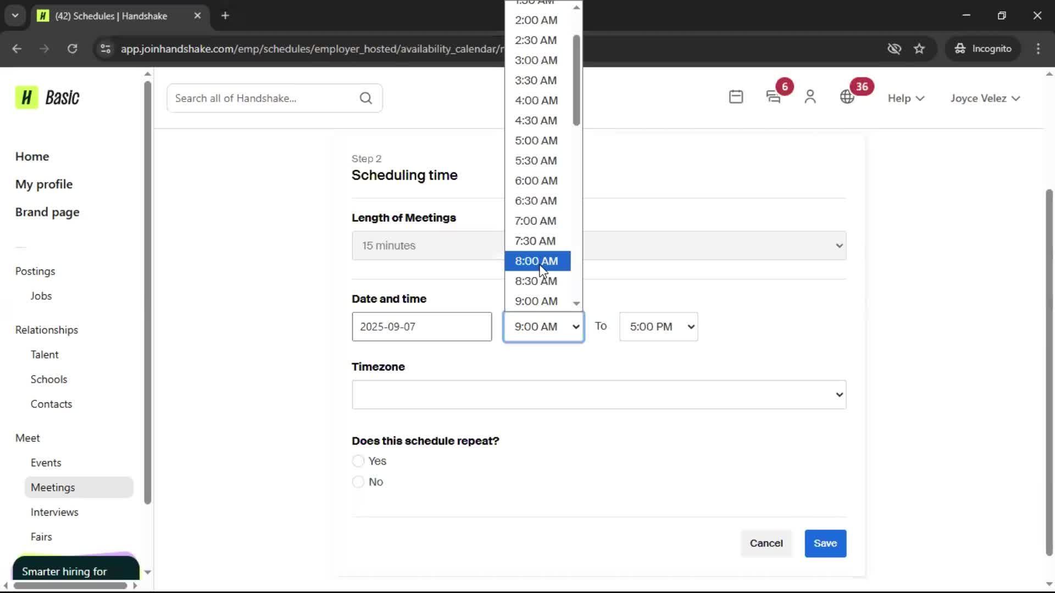Click the time list scrollbar thumb
Screen dimensions: 1055x593
[576, 80]
